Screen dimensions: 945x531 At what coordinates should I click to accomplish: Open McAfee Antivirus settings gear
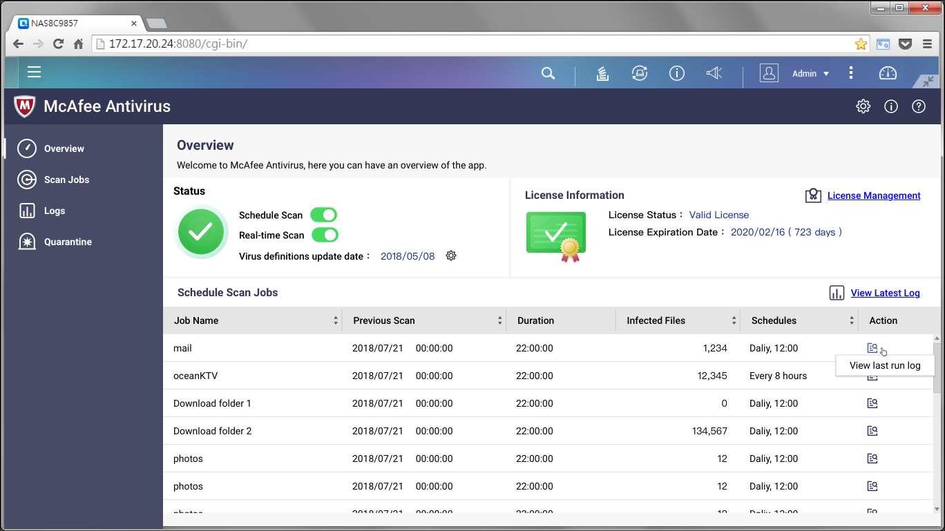click(x=863, y=106)
